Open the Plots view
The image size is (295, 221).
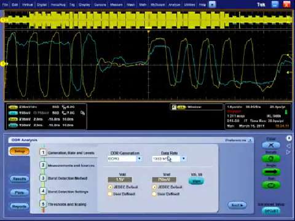pos(20,193)
